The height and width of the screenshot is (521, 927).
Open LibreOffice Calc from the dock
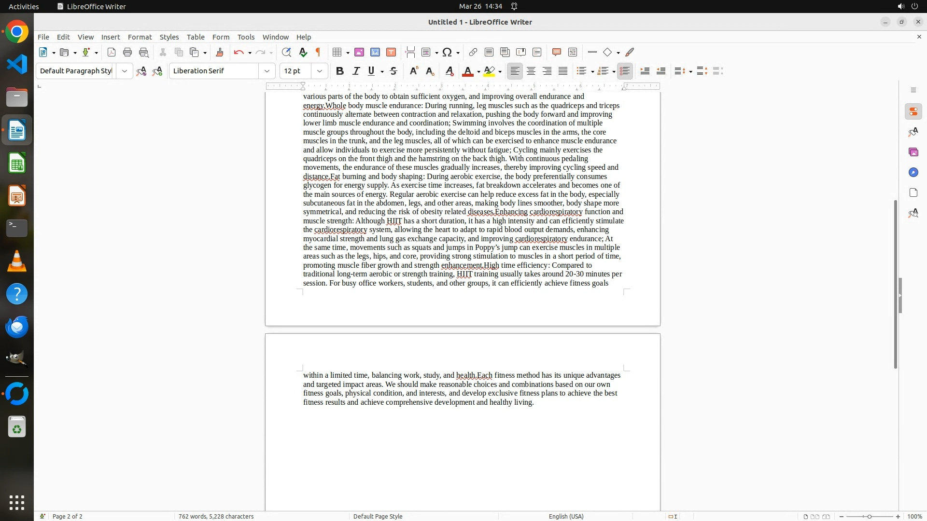point(17,164)
